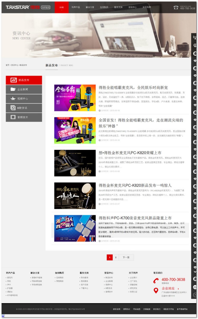198x319 pixels.
Task: Collapse the right dock using the down chevron
Action: (x=195, y=272)
